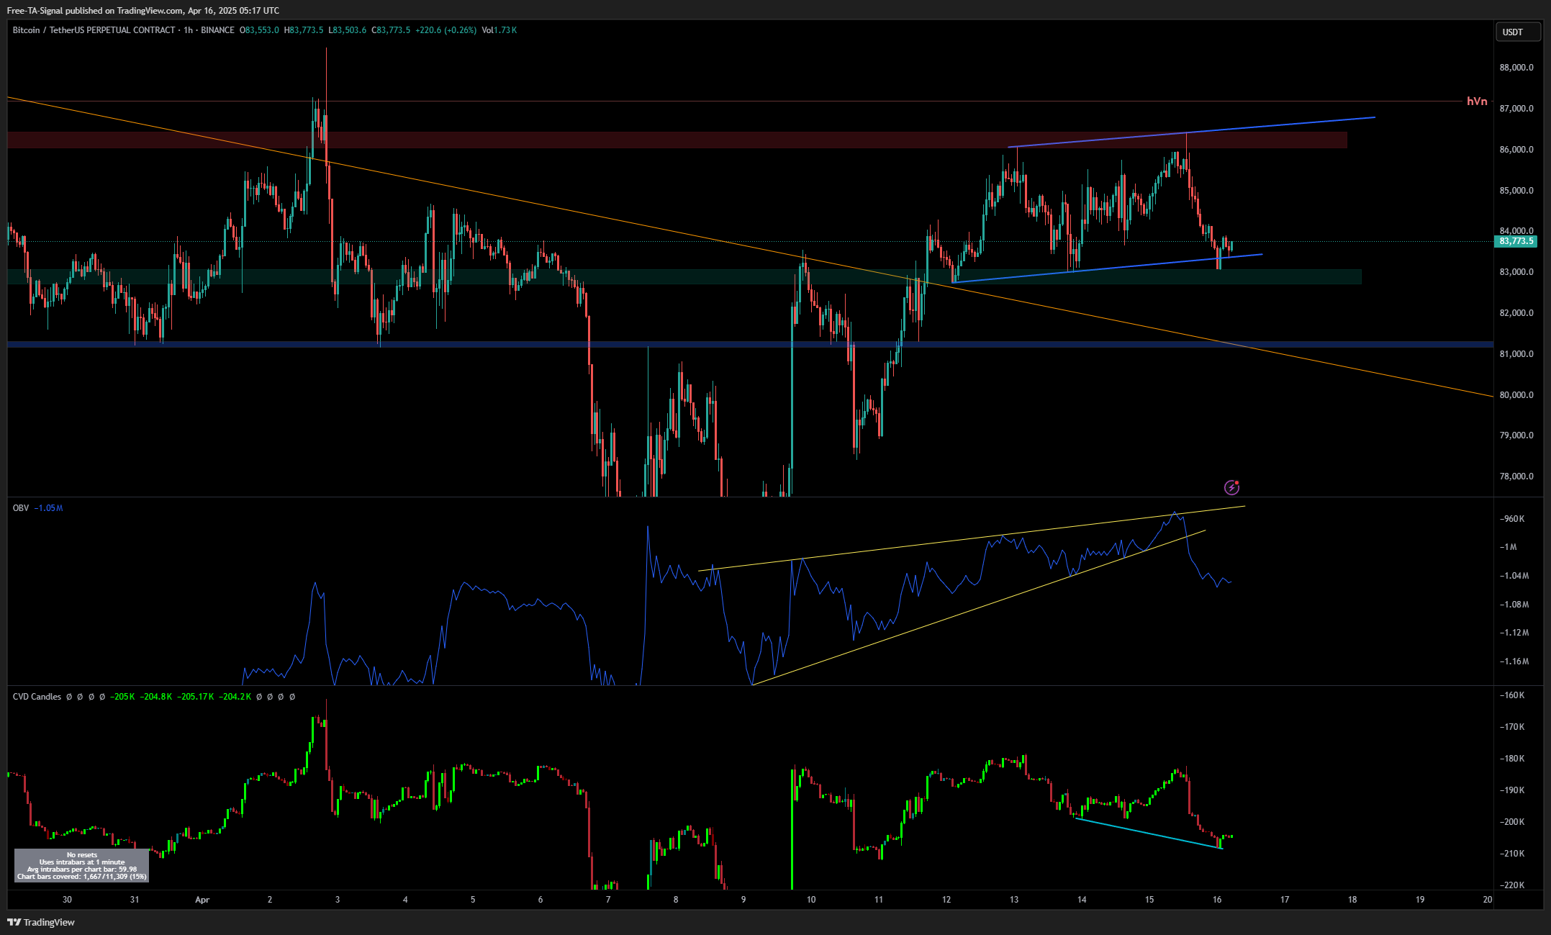1551x935 pixels.
Task: Click the CVD value -205K
Action: (x=122, y=697)
